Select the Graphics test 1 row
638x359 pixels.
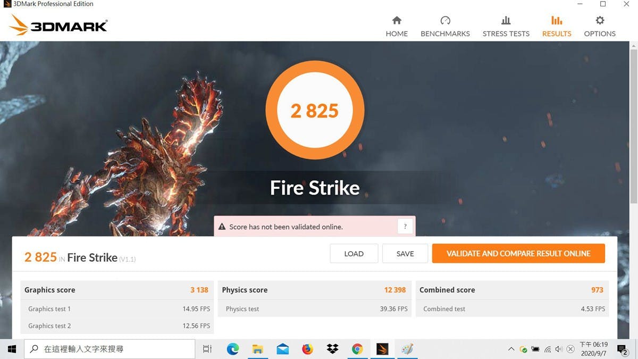click(x=117, y=309)
